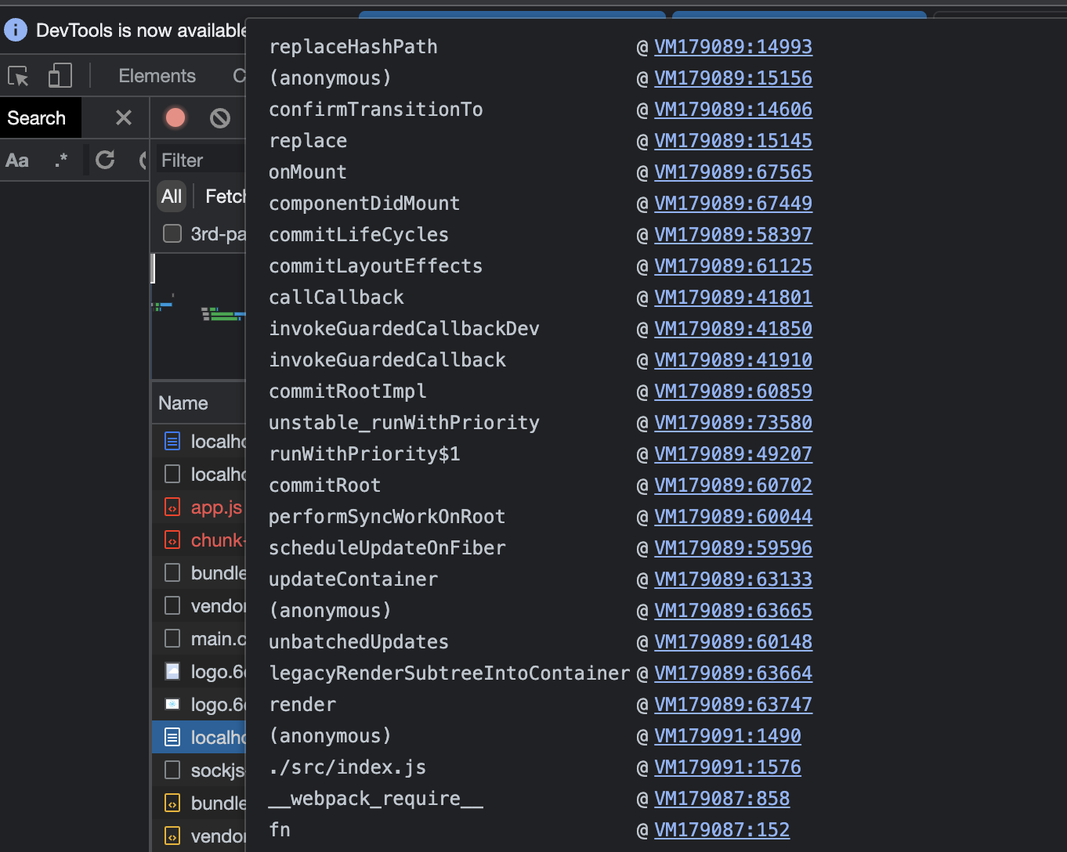Close the Search panel

(x=123, y=117)
